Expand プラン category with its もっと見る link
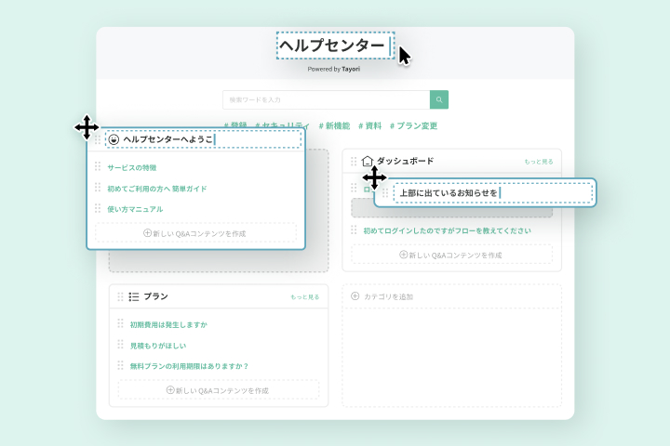 point(304,297)
